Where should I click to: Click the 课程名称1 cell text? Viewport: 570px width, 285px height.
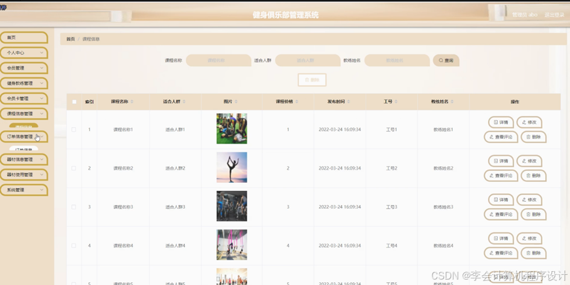click(x=123, y=130)
